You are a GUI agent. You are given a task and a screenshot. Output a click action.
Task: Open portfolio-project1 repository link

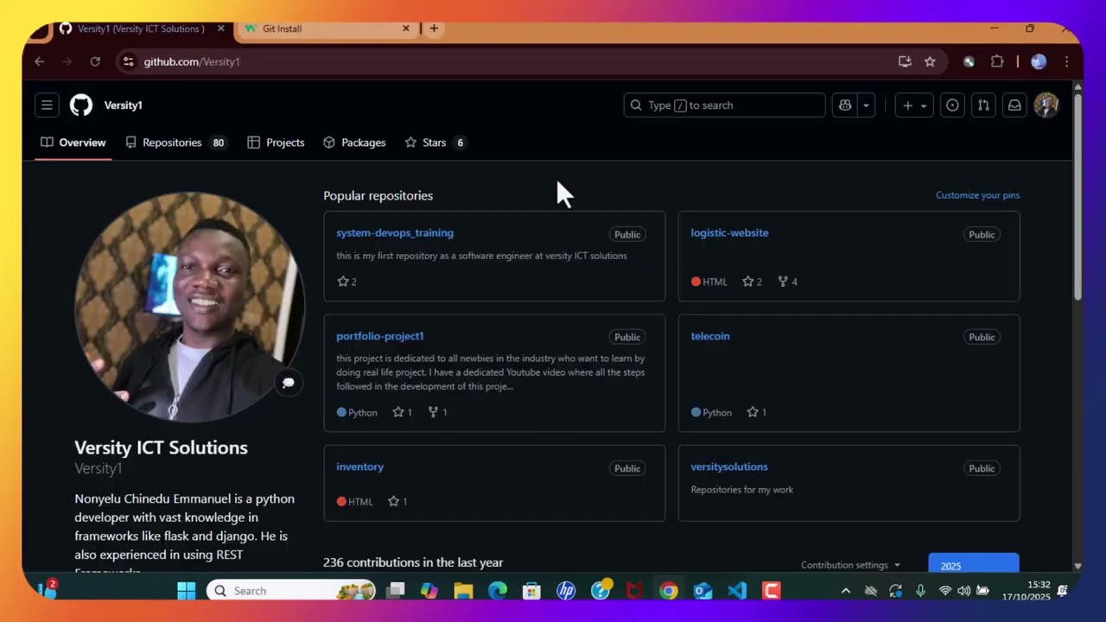[x=380, y=336]
